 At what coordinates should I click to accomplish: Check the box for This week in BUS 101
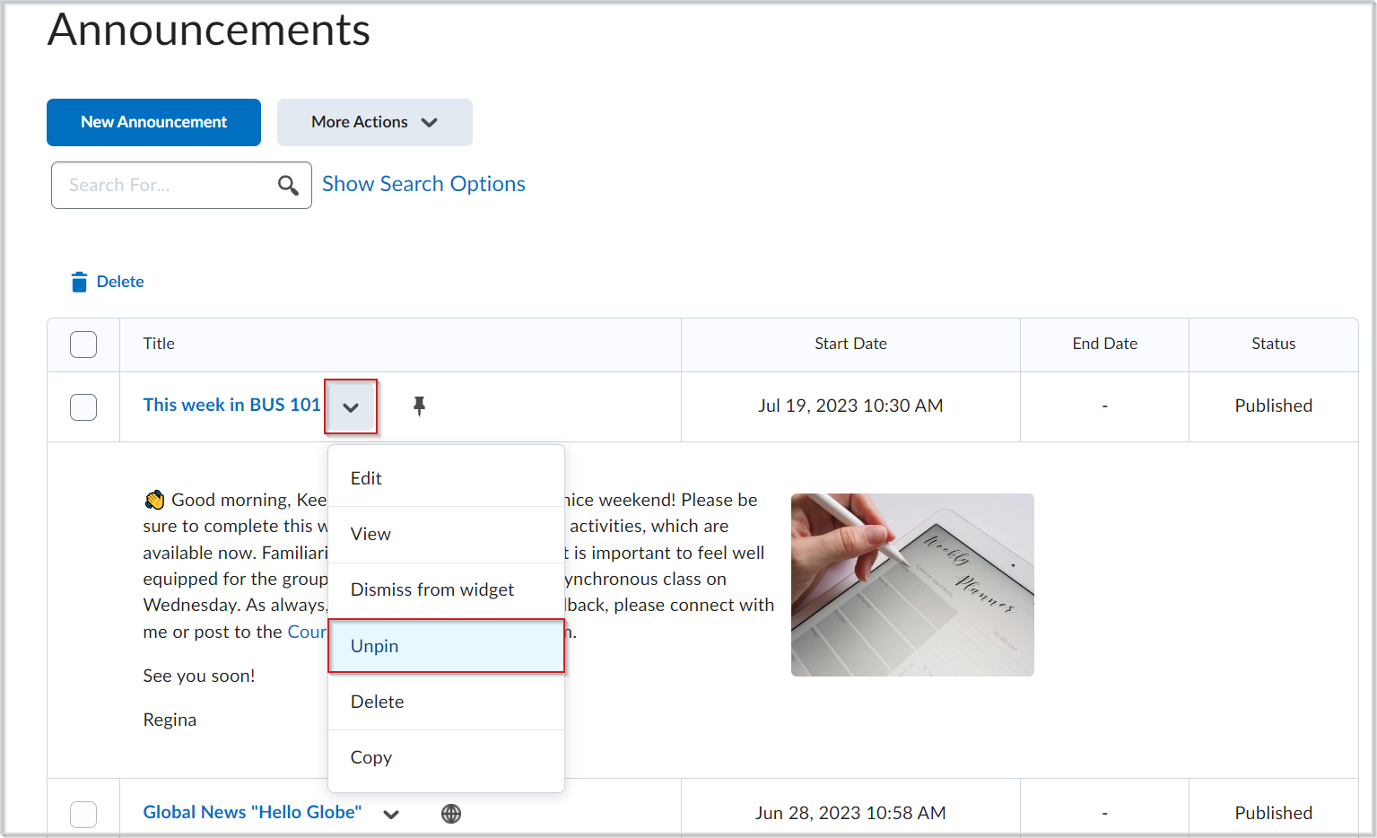pos(83,406)
